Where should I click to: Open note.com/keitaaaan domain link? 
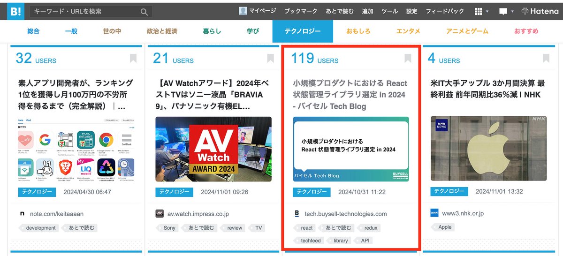click(x=57, y=214)
